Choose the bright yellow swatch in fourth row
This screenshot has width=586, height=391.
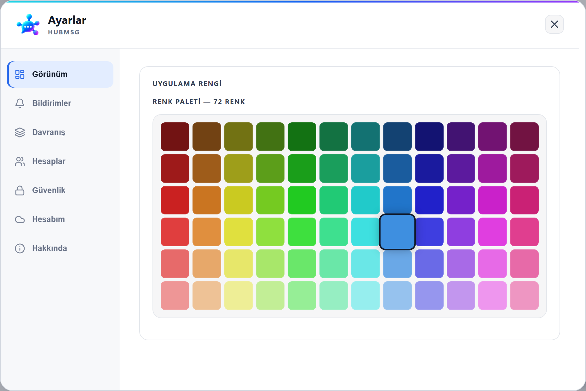pos(238,232)
